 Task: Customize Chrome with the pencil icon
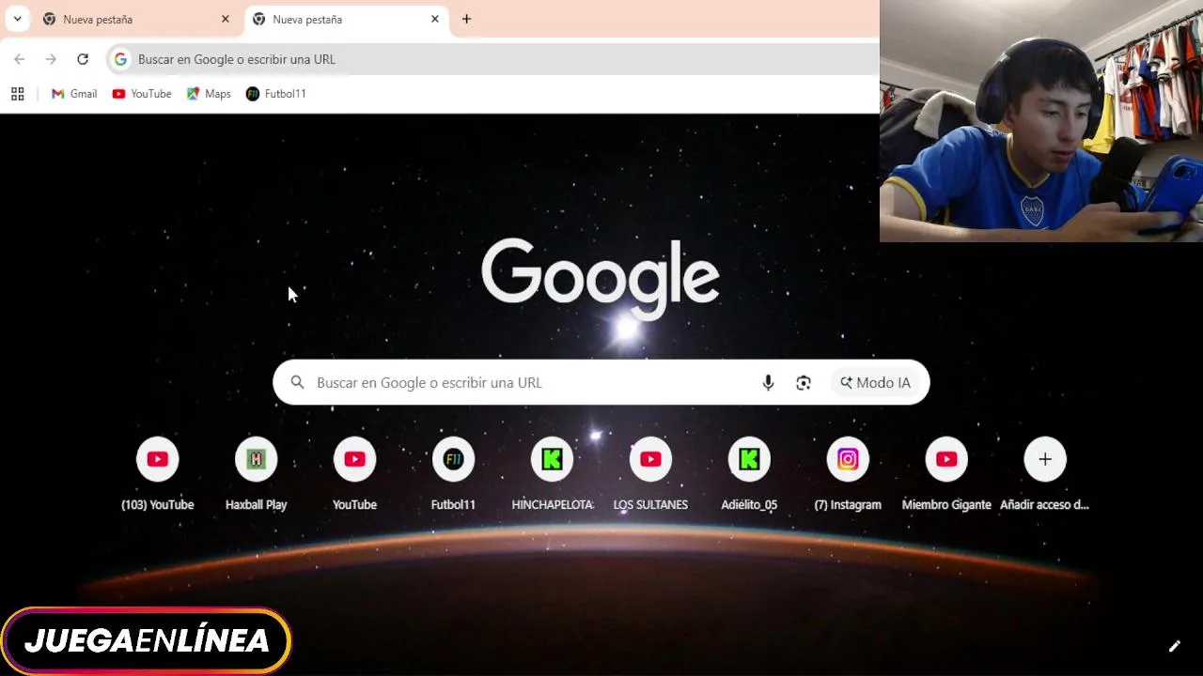pyautogui.click(x=1174, y=646)
